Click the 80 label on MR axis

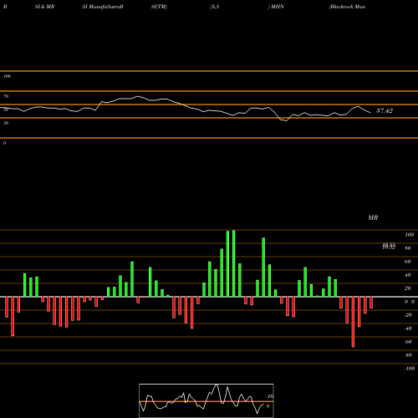[x=408, y=248]
